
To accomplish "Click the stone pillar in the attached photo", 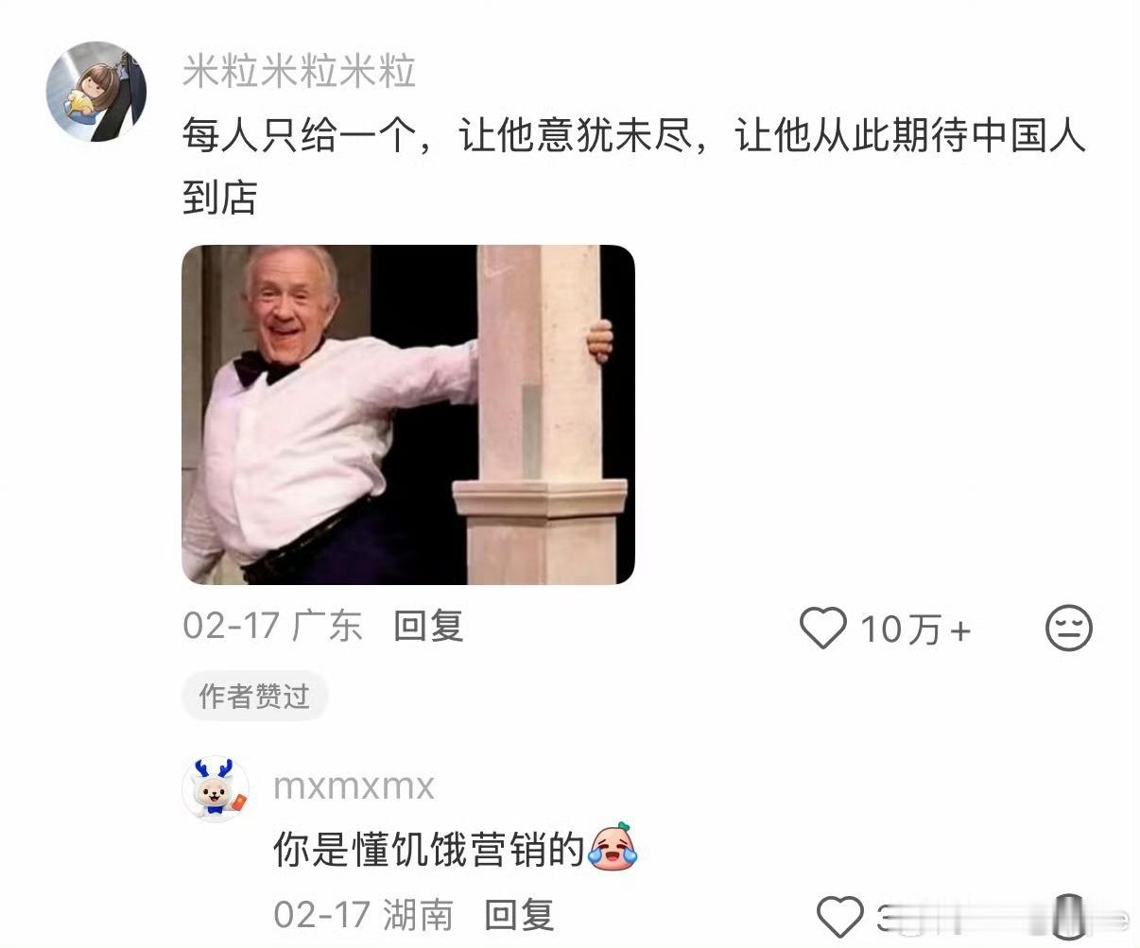I will 540,415.
